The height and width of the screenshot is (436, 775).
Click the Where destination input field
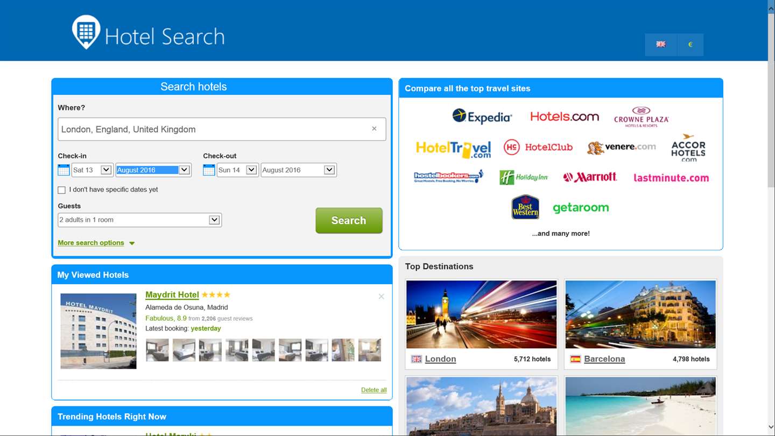222,129
